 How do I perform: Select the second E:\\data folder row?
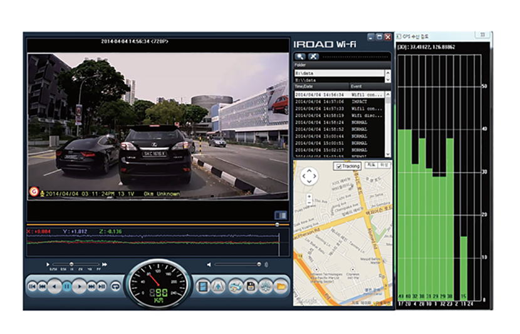coord(340,80)
